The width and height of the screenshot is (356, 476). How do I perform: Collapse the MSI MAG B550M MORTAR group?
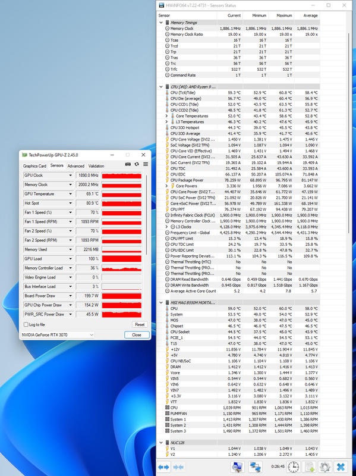tap(161, 302)
